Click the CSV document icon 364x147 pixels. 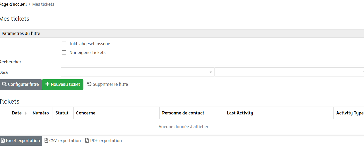pos(46,141)
